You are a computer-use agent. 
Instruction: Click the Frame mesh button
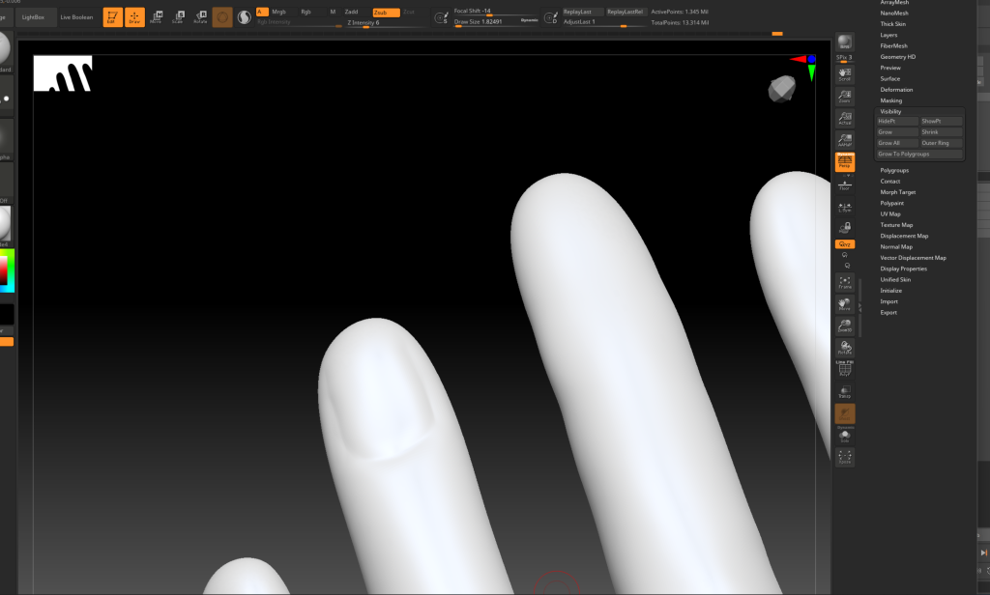(x=845, y=282)
